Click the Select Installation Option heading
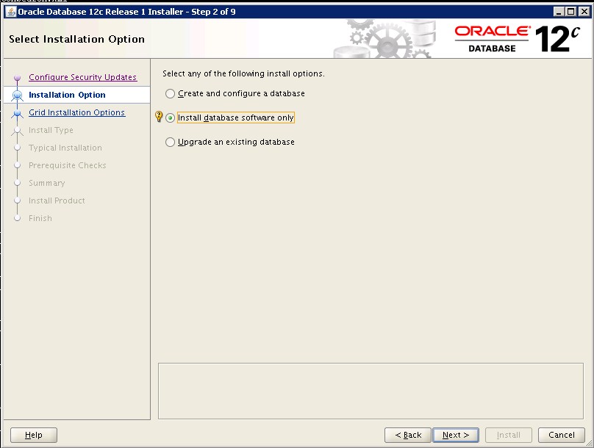594x448 pixels. (x=77, y=40)
